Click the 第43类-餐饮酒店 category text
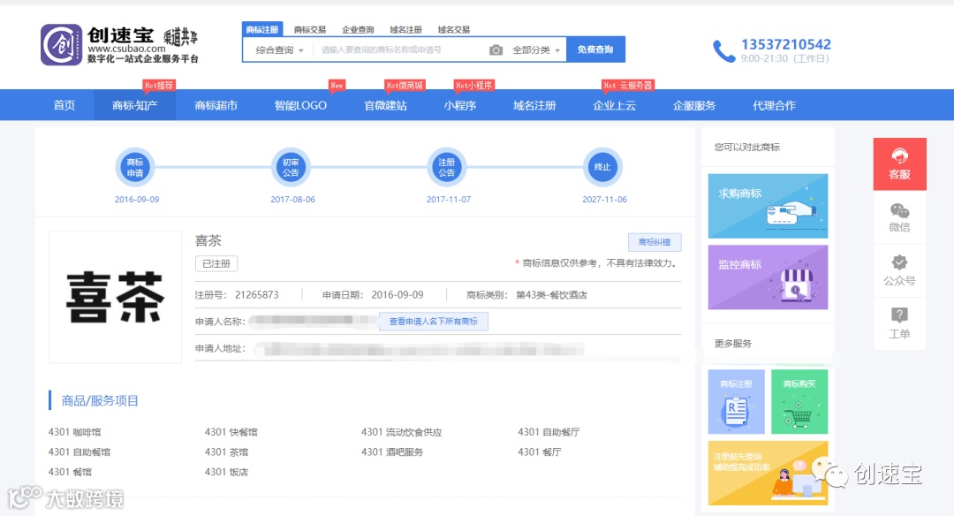 click(x=552, y=294)
